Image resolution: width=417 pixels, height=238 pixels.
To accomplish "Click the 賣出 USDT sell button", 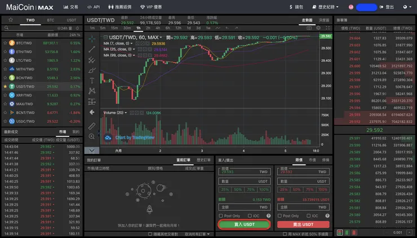I will (303, 224).
